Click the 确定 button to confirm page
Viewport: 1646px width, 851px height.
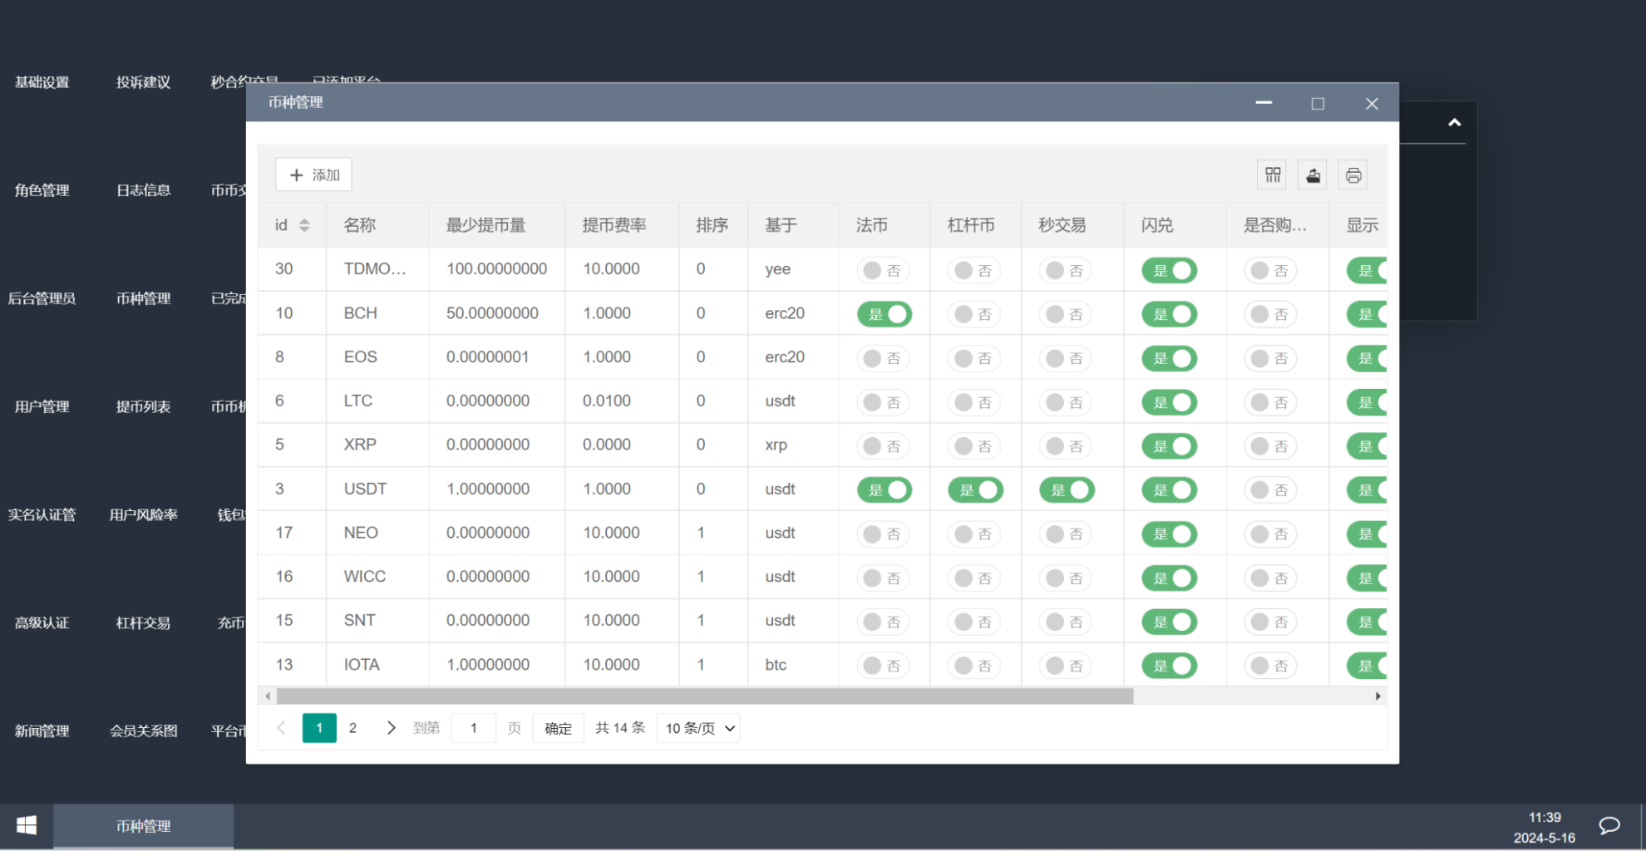(x=557, y=727)
